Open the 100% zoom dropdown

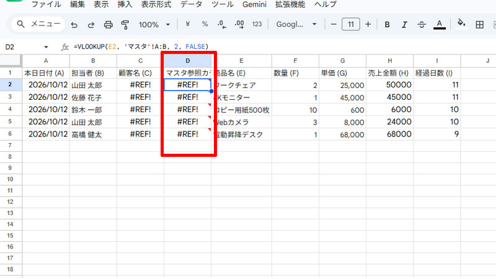point(154,25)
